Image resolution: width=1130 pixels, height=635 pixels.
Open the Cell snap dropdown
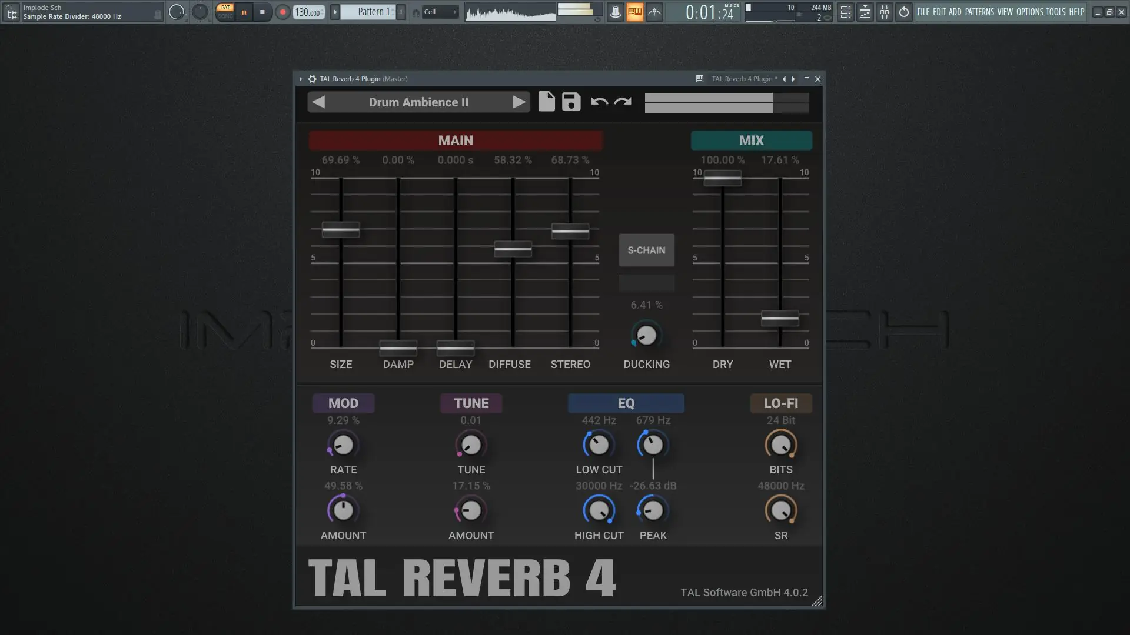(x=440, y=12)
